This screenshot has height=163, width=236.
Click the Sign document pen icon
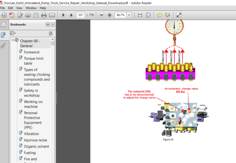[x=20, y=15]
